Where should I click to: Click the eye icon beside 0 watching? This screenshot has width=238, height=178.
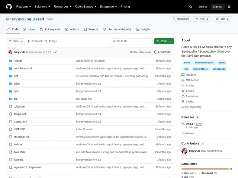[x=183, y=96]
